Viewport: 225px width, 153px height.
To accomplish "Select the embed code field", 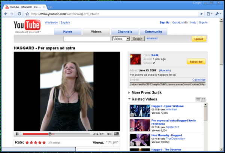I will [x=168, y=84].
